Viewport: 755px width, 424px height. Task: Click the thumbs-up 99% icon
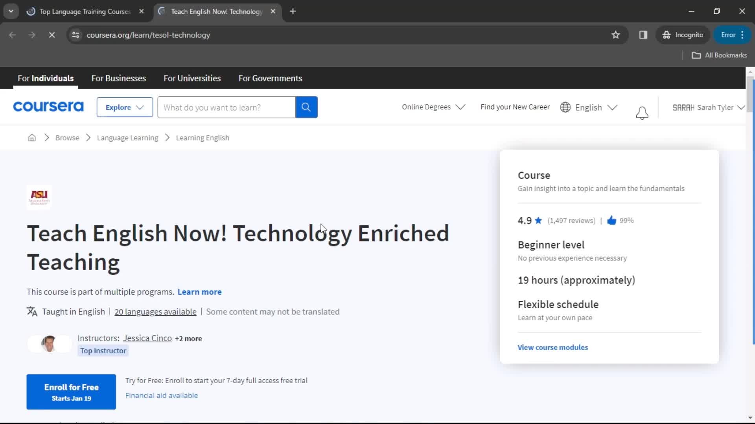[x=611, y=220]
